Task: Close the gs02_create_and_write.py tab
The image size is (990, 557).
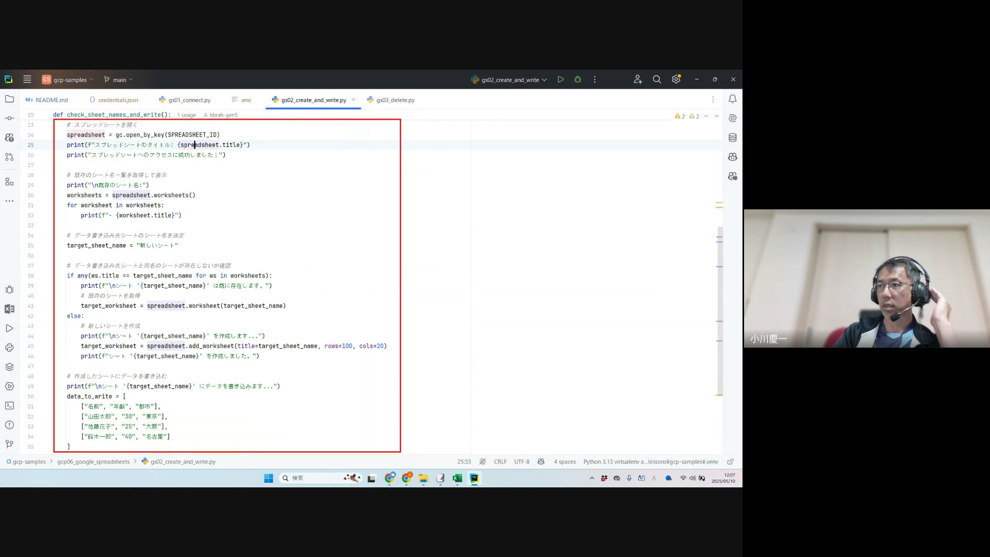Action: [353, 100]
